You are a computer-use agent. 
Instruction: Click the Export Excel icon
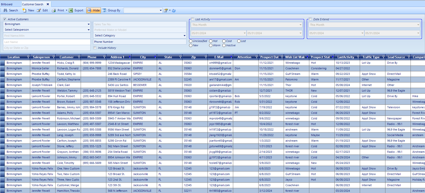point(71,10)
